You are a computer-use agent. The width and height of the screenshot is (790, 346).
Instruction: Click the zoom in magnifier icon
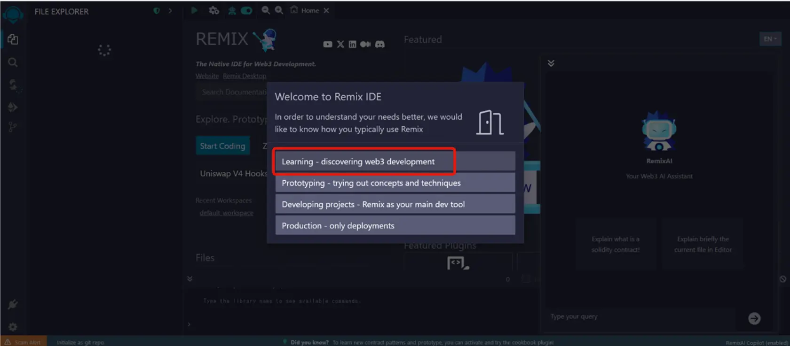(279, 10)
